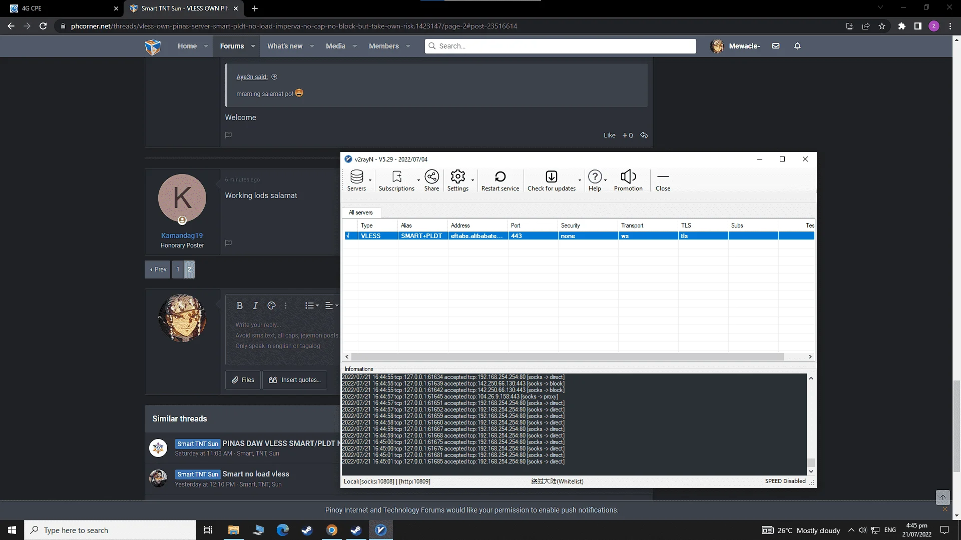Sort by the Address column header

(477, 225)
